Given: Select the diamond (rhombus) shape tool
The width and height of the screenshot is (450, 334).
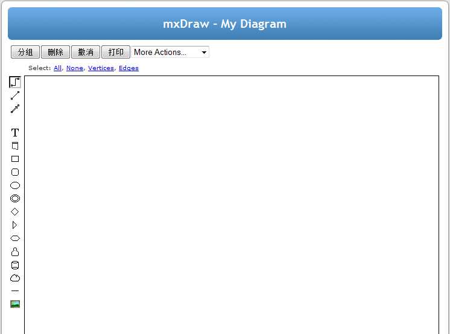Looking at the screenshot, I should click(15, 212).
